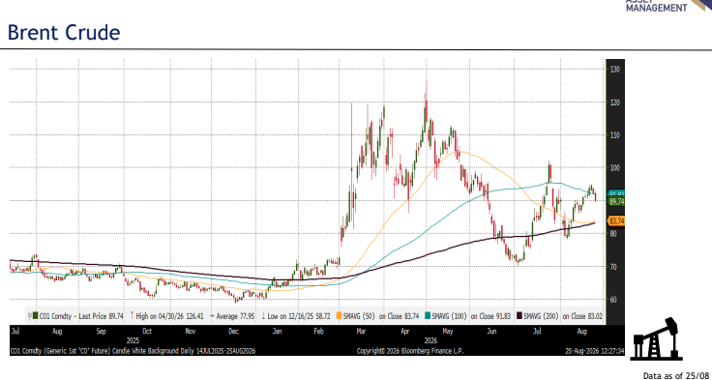Click the May month label on time axis

[x=448, y=332]
